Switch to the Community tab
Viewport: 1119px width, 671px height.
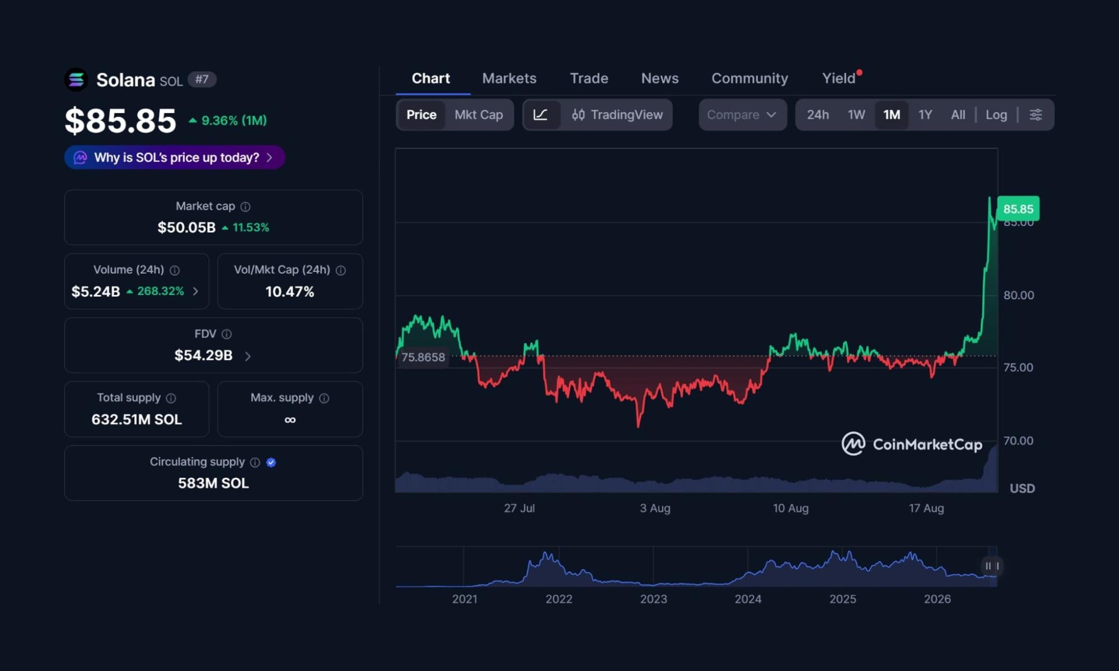pyautogui.click(x=750, y=78)
